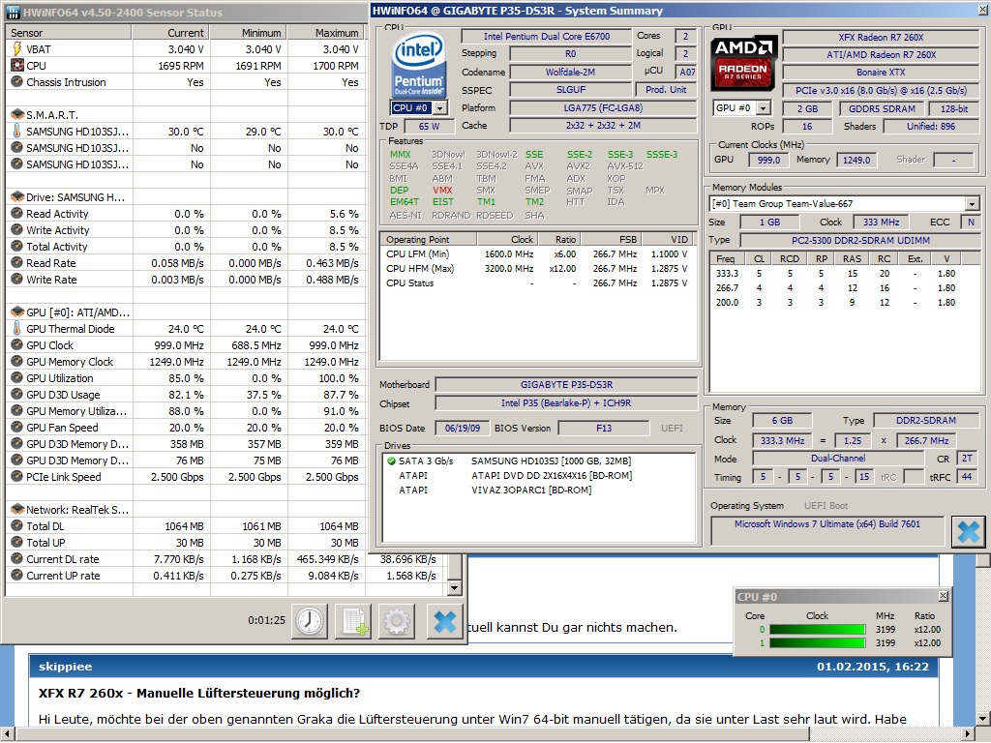The height and width of the screenshot is (743, 991).
Task: Select the GPU D3D Usage row
Action: tap(186, 395)
